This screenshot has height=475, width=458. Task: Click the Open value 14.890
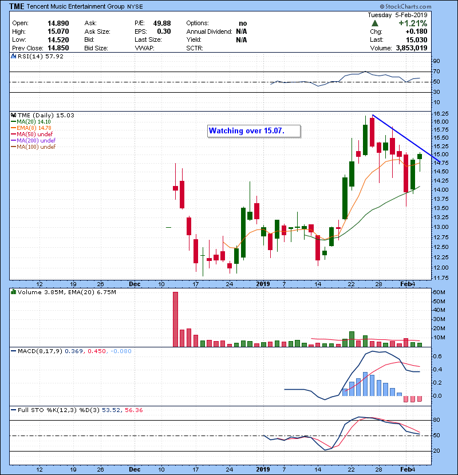click(x=58, y=23)
